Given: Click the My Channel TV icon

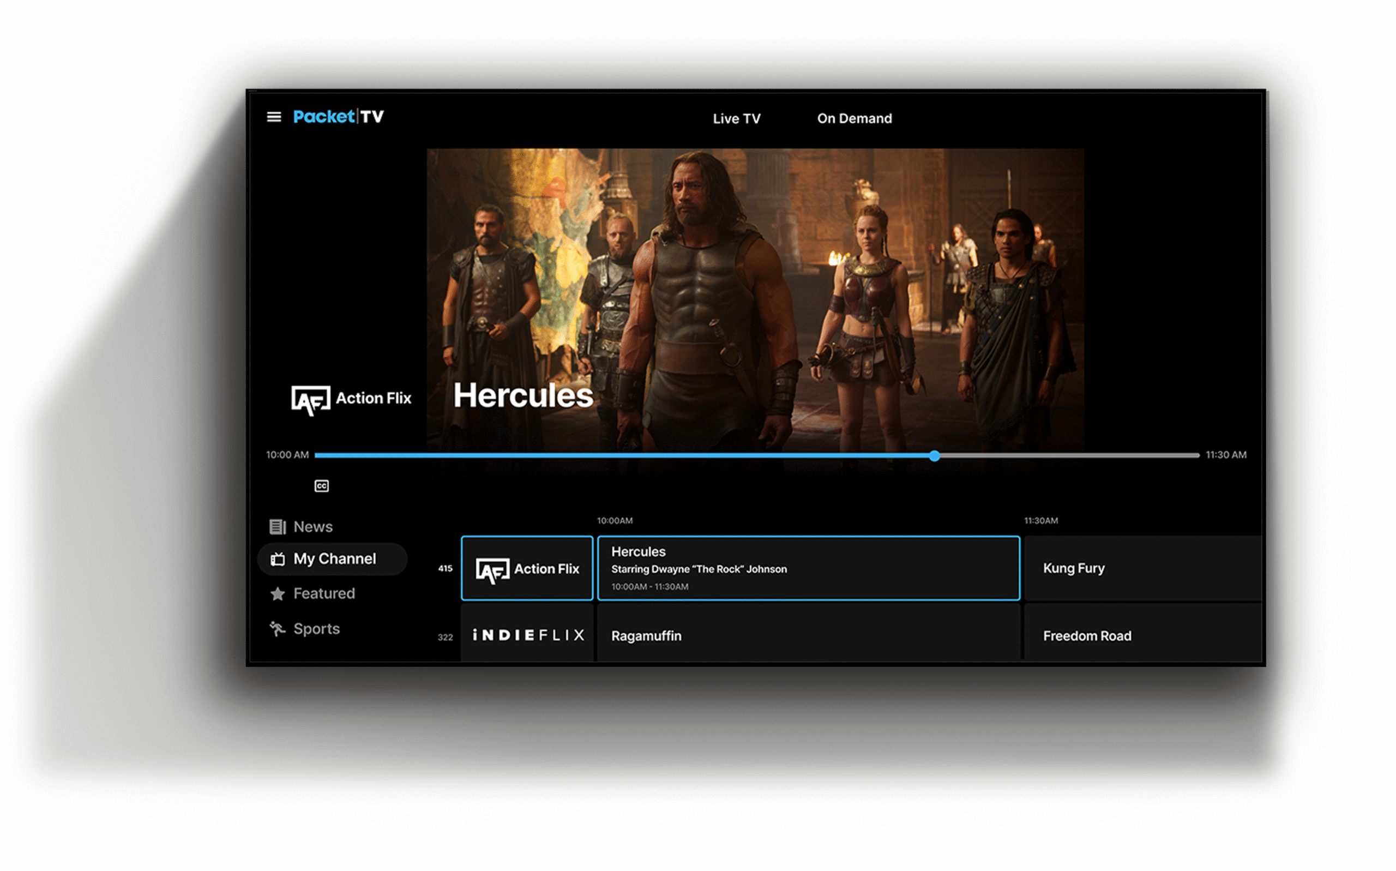Looking at the screenshot, I should pos(278,559).
